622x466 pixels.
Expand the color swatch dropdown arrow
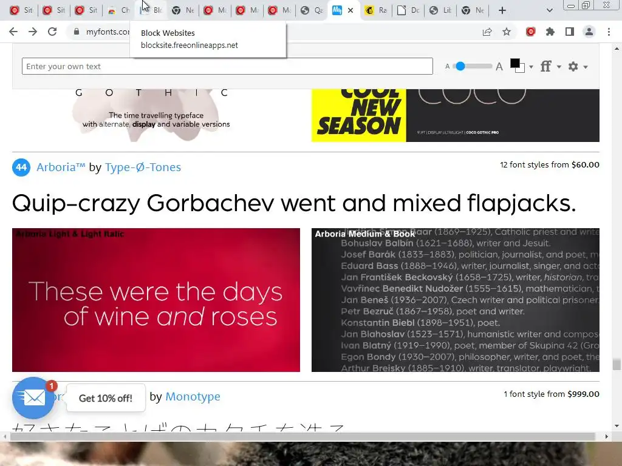(531, 67)
